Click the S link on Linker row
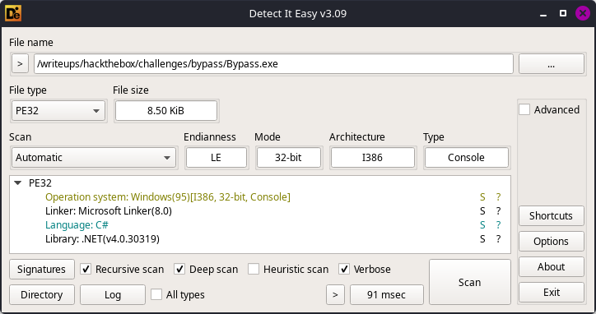The height and width of the screenshot is (314, 596). click(x=482, y=211)
